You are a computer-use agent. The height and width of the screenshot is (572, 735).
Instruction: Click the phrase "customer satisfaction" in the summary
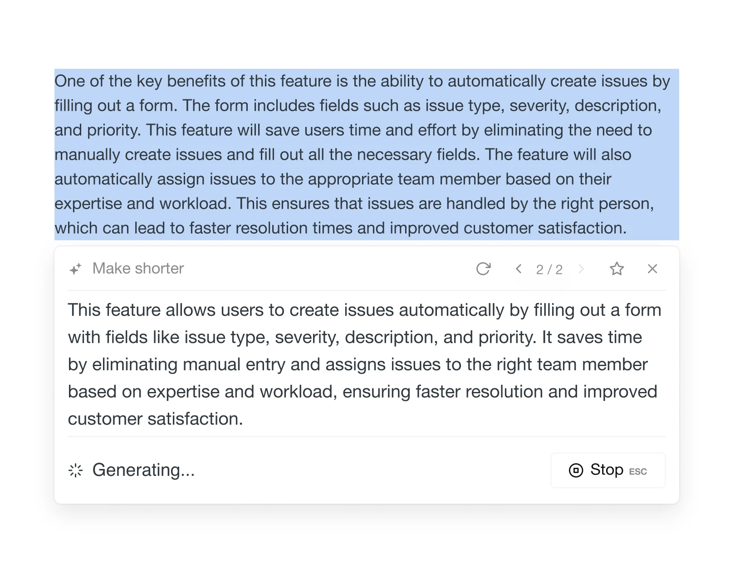(x=155, y=419)
